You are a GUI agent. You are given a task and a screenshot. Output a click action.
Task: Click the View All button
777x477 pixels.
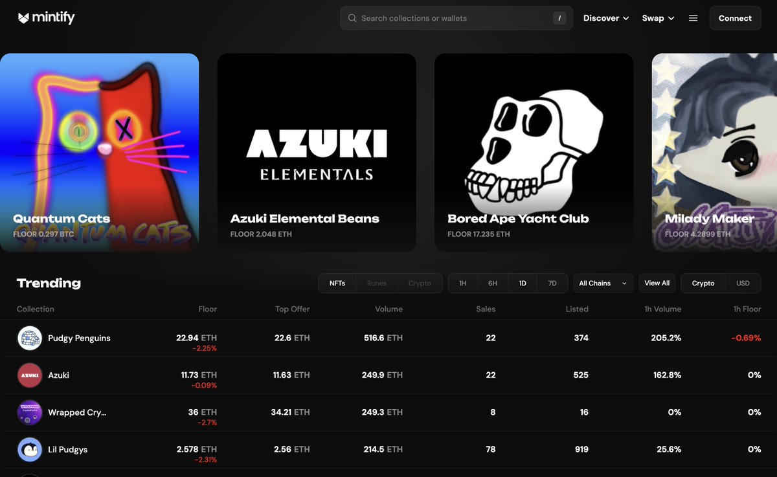coord(657,283)
